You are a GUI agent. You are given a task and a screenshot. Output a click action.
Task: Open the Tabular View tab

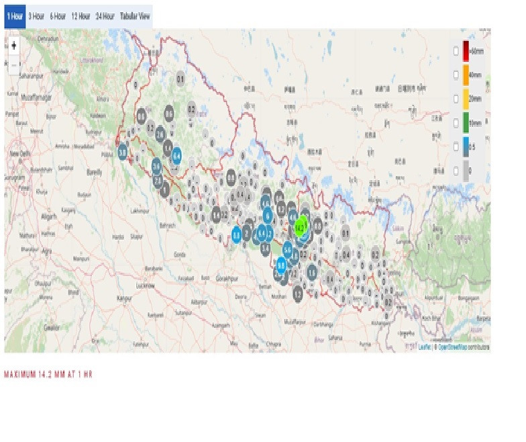pos(135,16)
